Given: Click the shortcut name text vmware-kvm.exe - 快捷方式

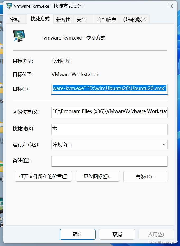Looking at the screenshot, I should point(75,38).
